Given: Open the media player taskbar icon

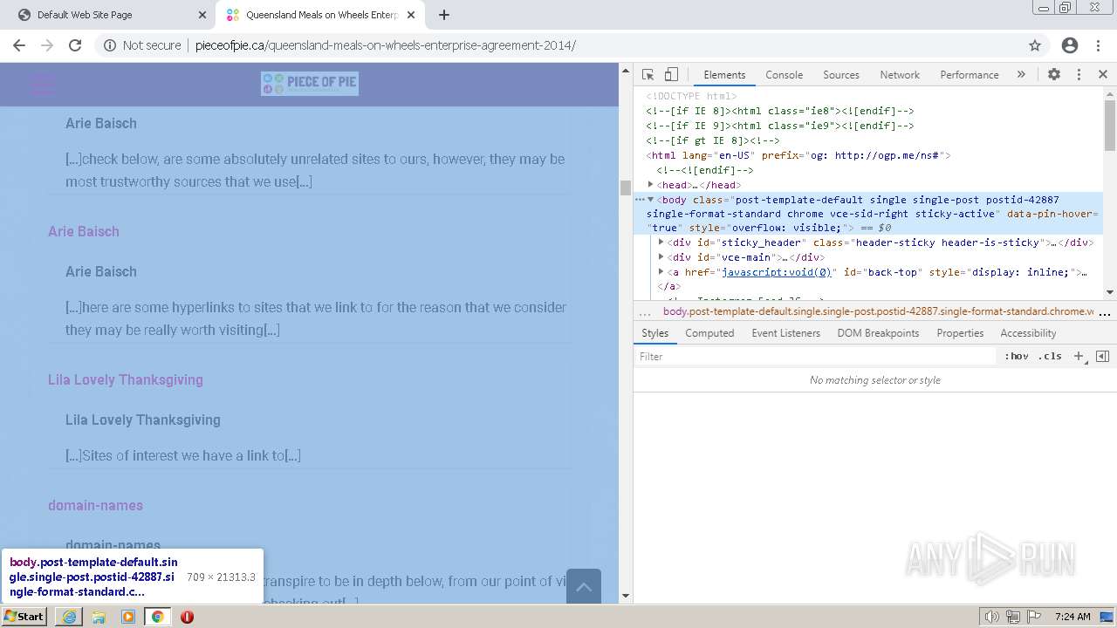Looking at the screenshot, I should pyautogui.click(x=128, y=617).
